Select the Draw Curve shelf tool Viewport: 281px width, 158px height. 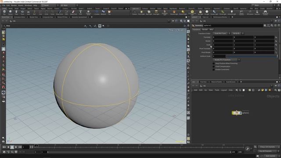pyautogui.click(x=60, y=12)
